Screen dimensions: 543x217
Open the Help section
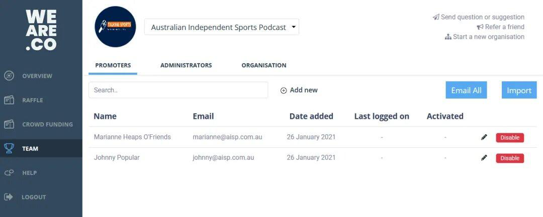pyautogui.click(x=29, y=173)
